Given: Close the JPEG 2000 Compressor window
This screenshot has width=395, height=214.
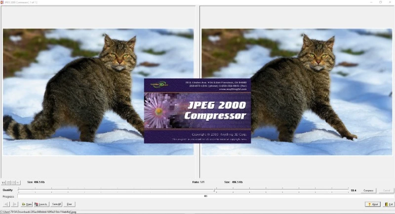Looking at the screenshot, I should pyautogui.click(x=390, y=2).
